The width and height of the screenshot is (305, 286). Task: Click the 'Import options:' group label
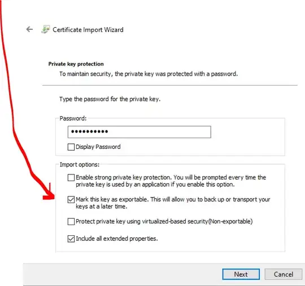pyautogui.click(x=80, y=165)
